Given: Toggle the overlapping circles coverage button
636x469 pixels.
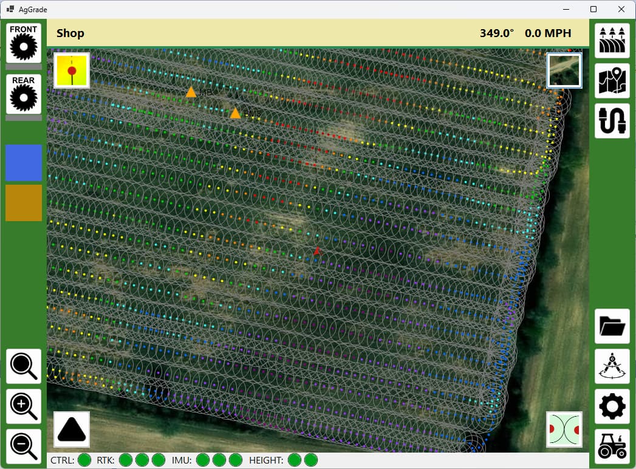Looking at the screenshot, I should pyautogui.click(x=564, y=429).
